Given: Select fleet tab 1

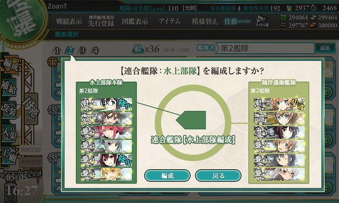Looking at the screenshot, I should tap(57, 51).
